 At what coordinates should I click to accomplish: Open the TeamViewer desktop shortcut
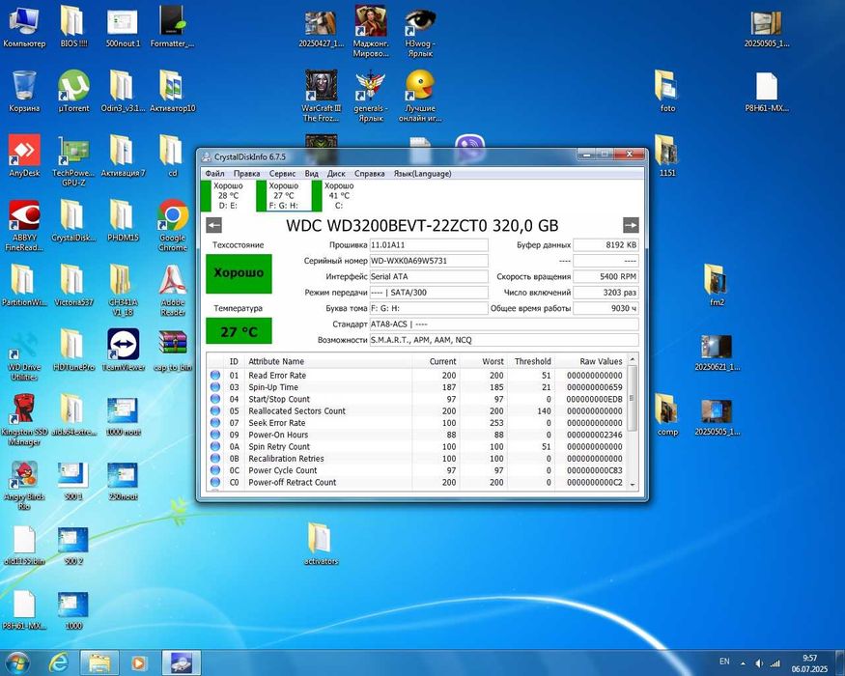(123, 351)
